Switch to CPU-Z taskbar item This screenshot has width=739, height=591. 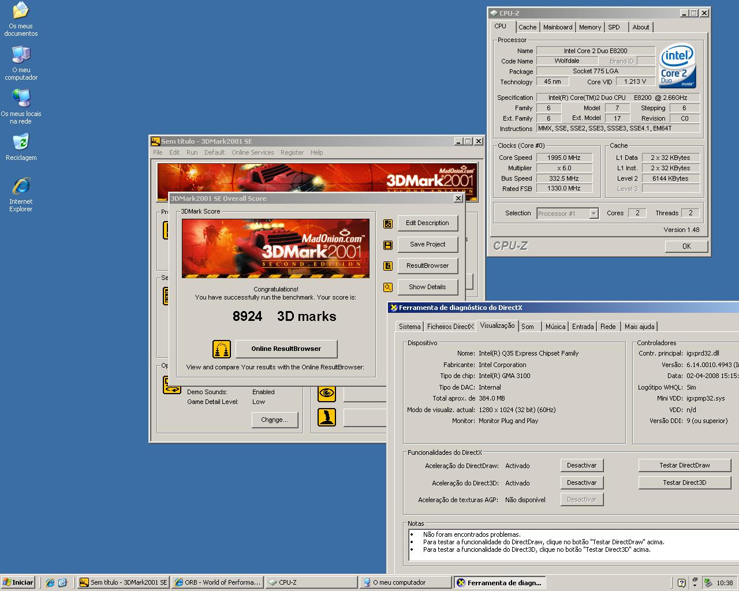coord(312,583)
